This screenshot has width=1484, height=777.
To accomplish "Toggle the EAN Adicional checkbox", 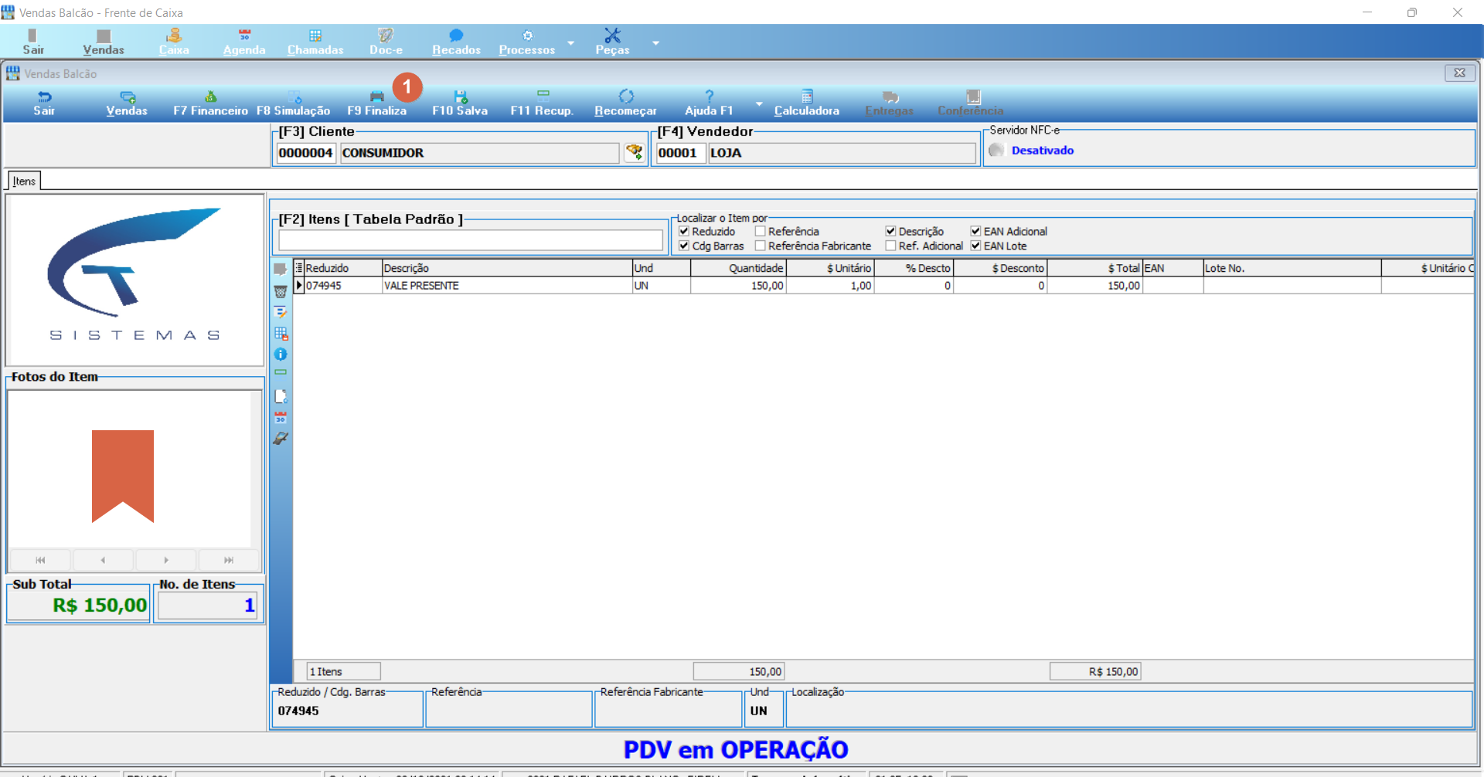I will pyautogui.click(x=975, y=231).
